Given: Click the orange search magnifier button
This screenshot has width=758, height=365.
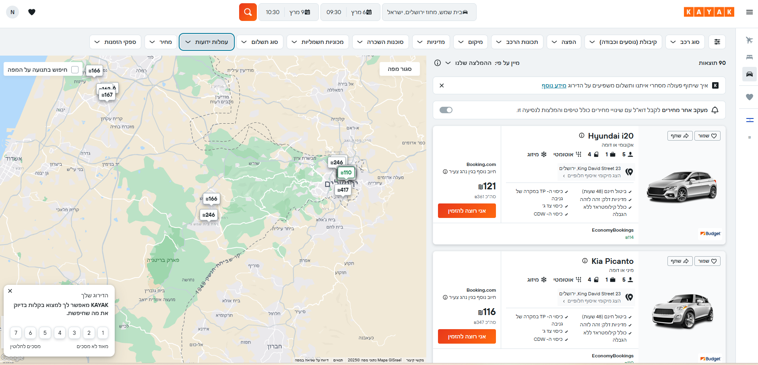Looking at the screenshot, I should pos(248,12).
